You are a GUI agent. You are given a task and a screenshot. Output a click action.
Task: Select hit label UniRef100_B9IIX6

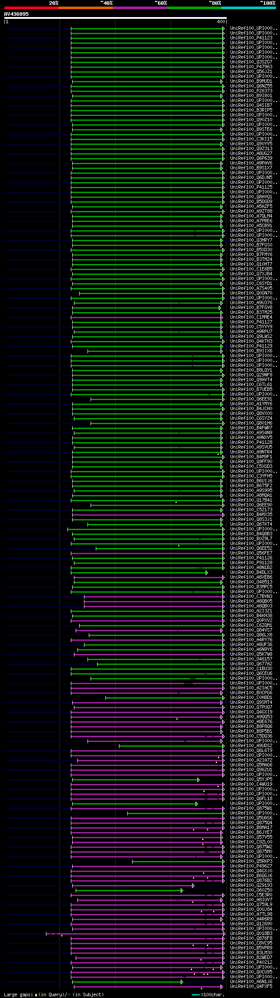[x=251, y=351]
